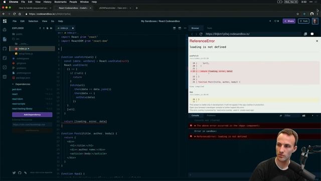Open the Live sidebar panel icon
The height and width of the screenshot is (181, 321).
tap(5, 77)
